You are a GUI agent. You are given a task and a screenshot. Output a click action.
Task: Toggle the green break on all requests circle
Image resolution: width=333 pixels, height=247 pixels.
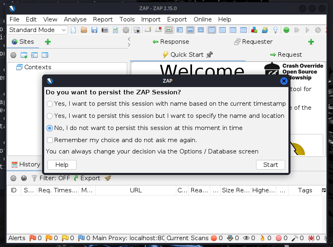[286, 30]
